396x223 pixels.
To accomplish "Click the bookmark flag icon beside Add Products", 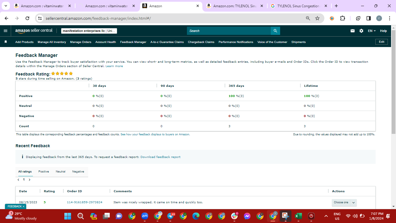I will pyautogui.click(x=6, y=42).
